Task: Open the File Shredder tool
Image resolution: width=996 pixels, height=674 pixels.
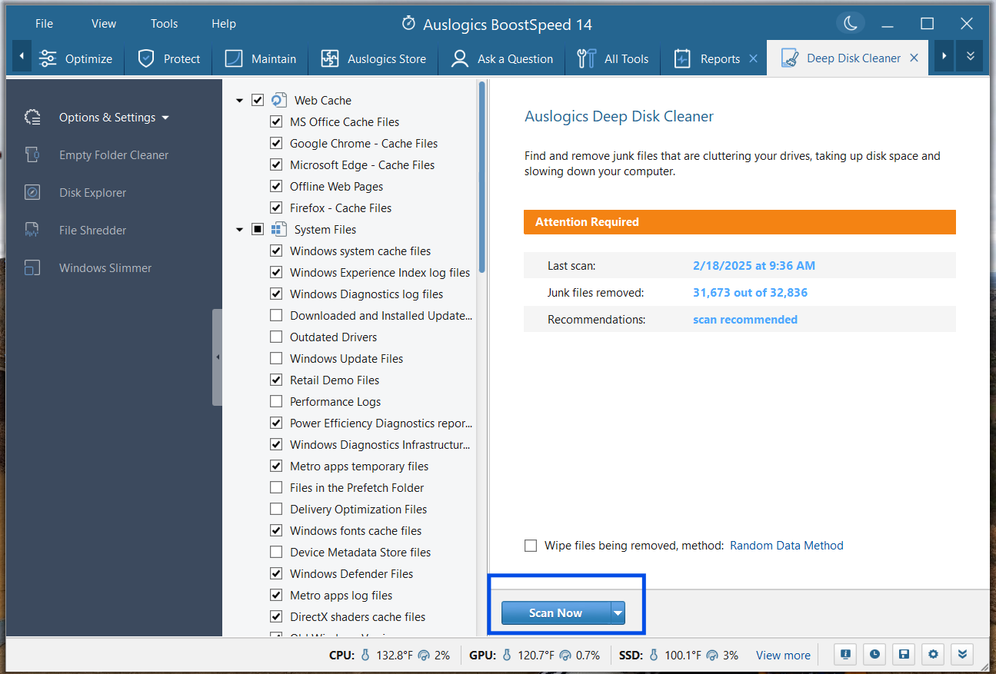Action: pyautogui.click(x=92, y=230)
